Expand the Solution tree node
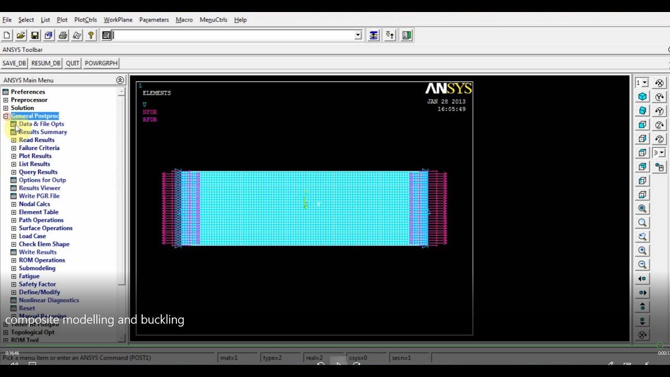The image size is (670, 377). click(x=6, y=108)
